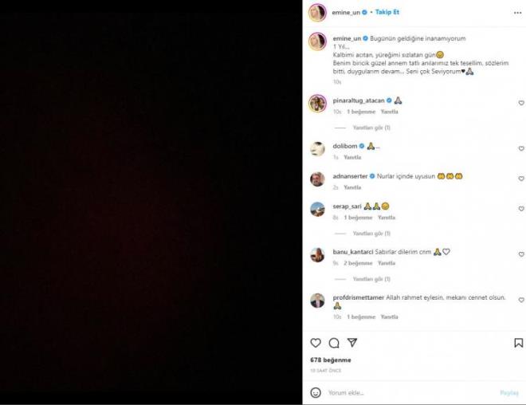
Task: Open emine_un profile picture in header
Action: click(x=317, y=13)
